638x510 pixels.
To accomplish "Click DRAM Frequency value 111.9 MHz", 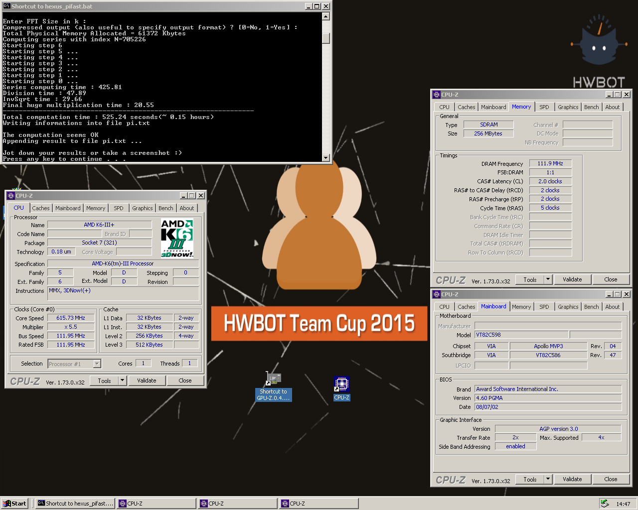I will point(550,163).
